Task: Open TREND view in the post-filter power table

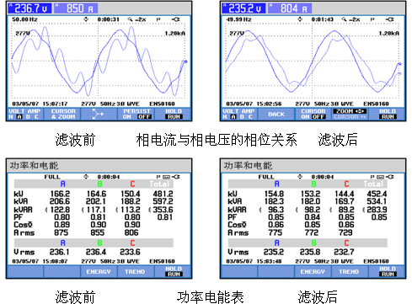Action: 349,272
